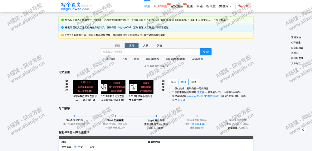Open the 『降重工具』 link in Step3
The image size is (312, 151).
pyautogui.click(x=156, y=124)
